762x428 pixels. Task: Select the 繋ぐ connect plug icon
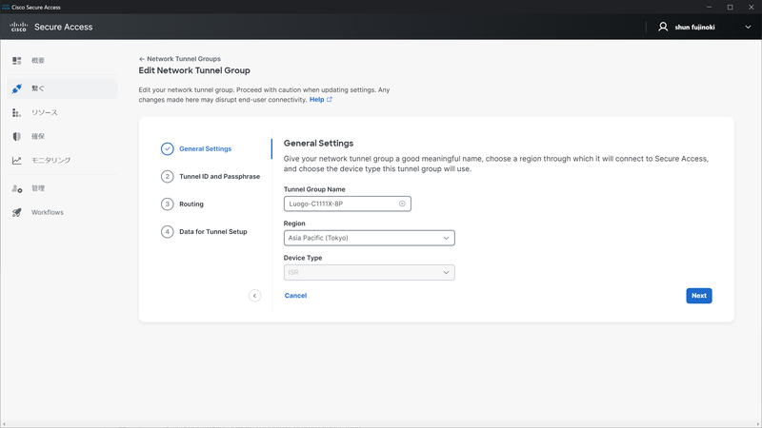(17, 88)
